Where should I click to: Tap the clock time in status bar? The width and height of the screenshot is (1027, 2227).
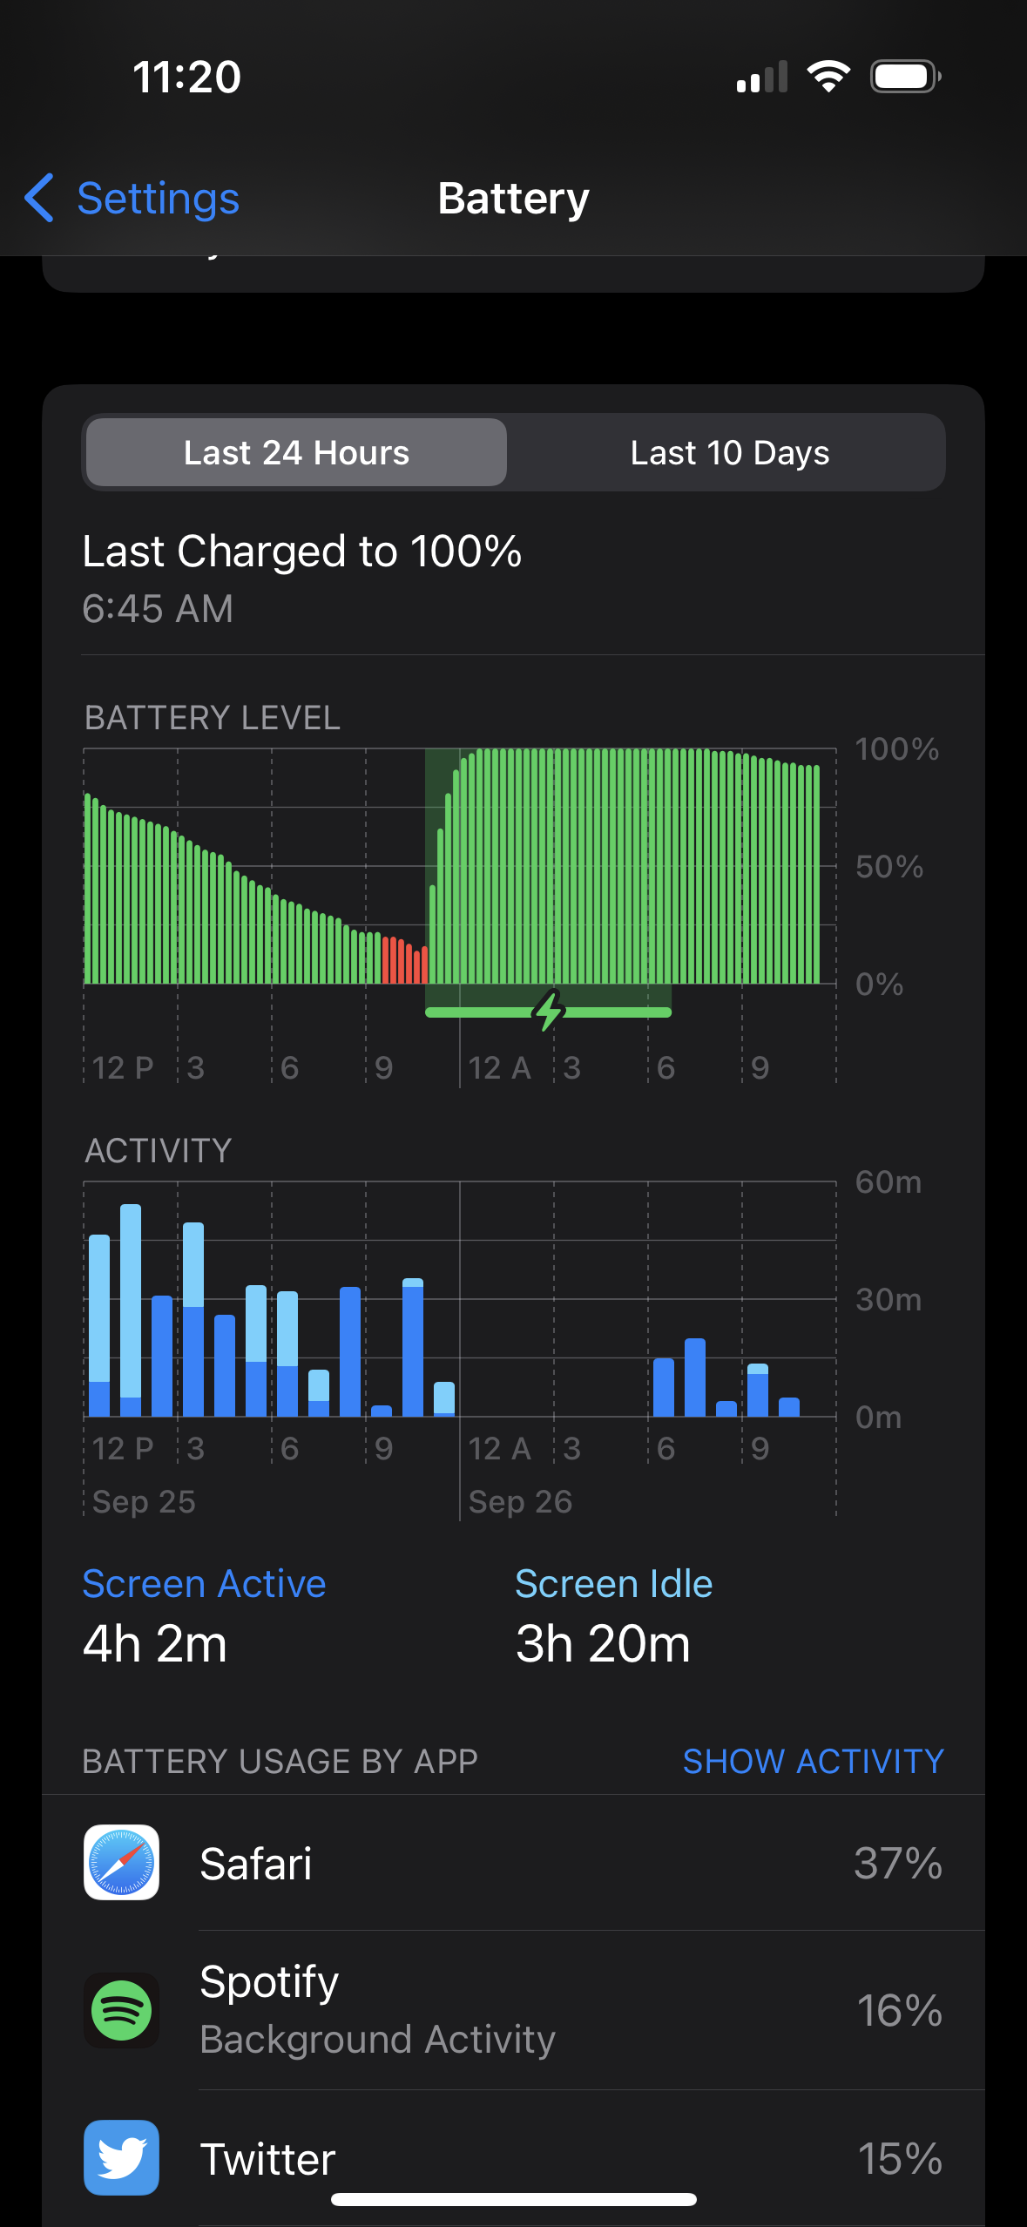[x=186, y=77]
